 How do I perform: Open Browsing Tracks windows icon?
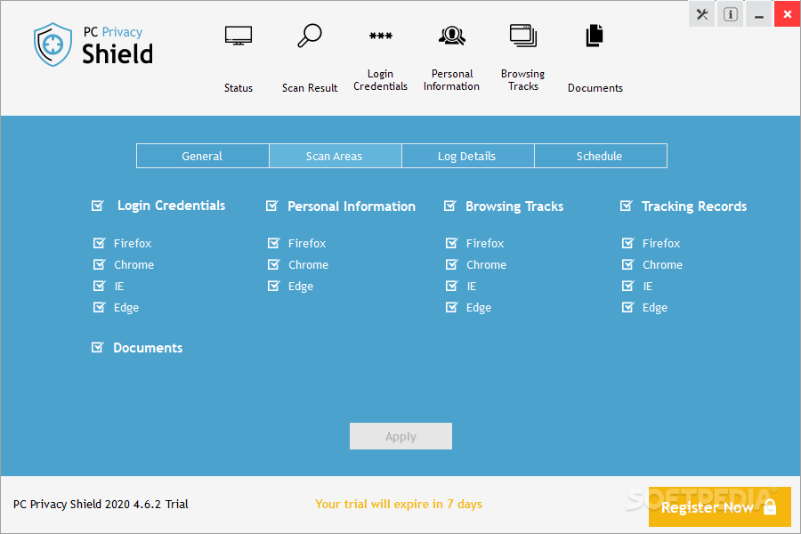(x=523, y=36)
